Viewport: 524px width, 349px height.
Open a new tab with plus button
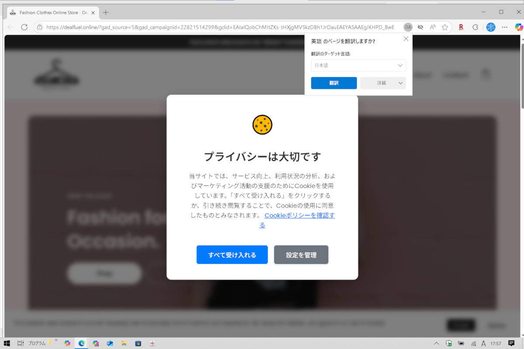[106, 13]
